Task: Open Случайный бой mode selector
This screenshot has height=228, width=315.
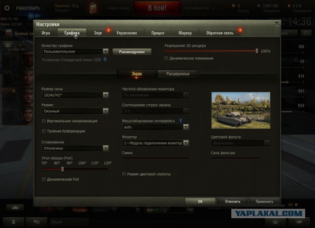Action: (200, 8)
